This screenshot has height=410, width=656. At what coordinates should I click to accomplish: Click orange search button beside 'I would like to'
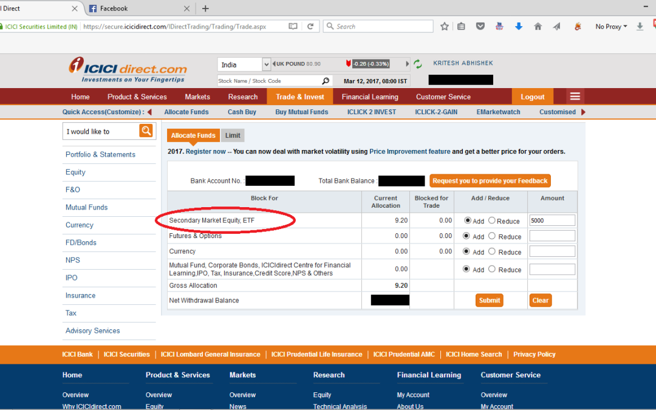(x=146, y=131)
